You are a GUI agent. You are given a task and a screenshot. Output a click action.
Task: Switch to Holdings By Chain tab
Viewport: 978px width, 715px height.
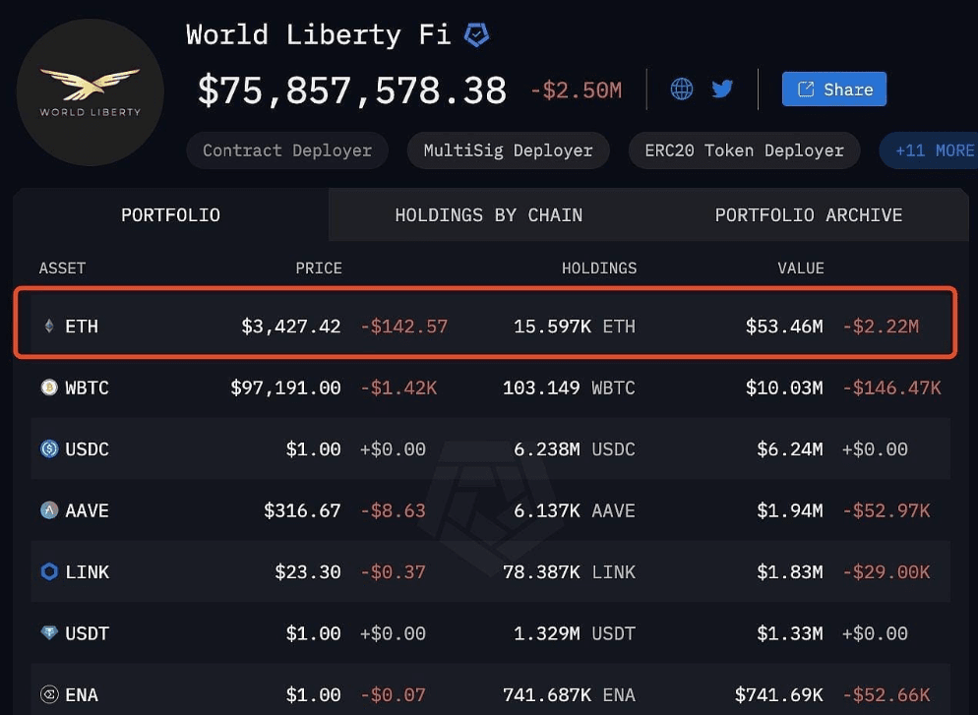tap(488, 214)
